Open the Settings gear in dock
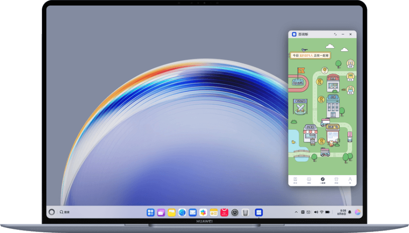Viewport: 409px width, 233px height. pyautogui.click(x=235, y=213)
